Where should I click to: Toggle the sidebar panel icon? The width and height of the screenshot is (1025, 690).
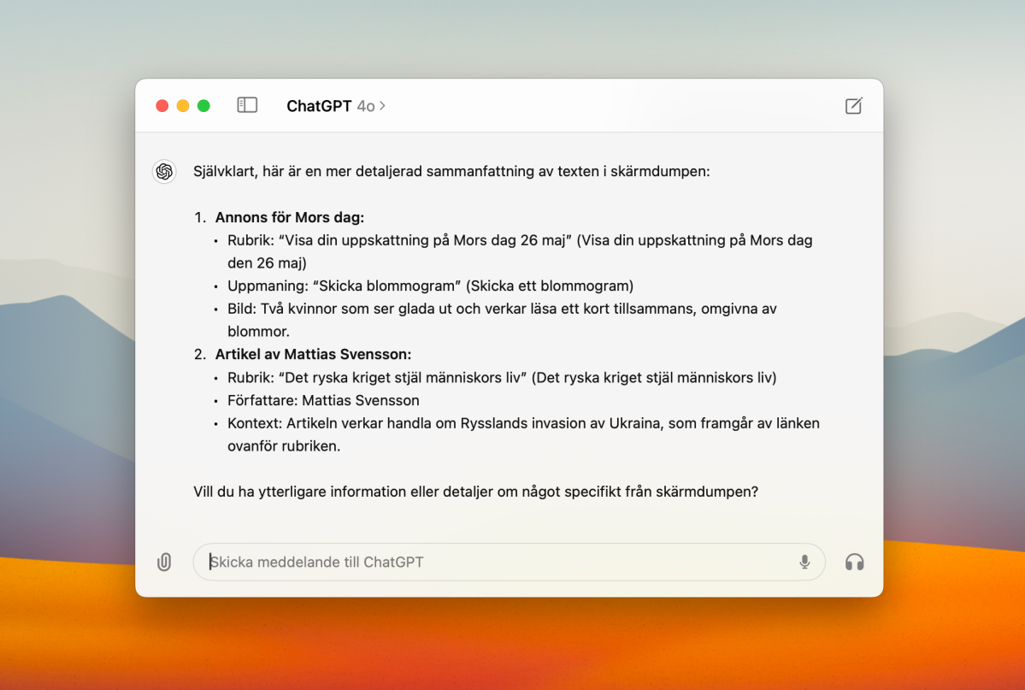click(247, 105)
